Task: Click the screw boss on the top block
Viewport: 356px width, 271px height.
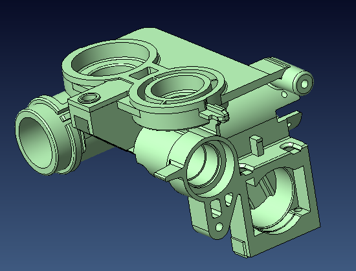Action: 89,99
